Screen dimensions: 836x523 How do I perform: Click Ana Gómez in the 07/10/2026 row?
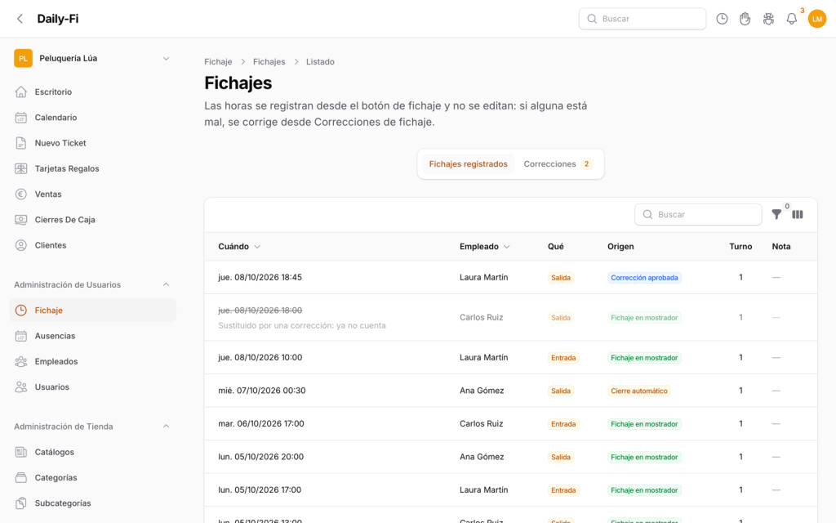pyautogui.click(x=482, y=391)
